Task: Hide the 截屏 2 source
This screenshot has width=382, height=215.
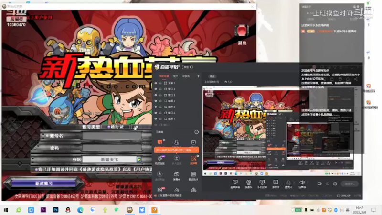Action: pos(156,107)
